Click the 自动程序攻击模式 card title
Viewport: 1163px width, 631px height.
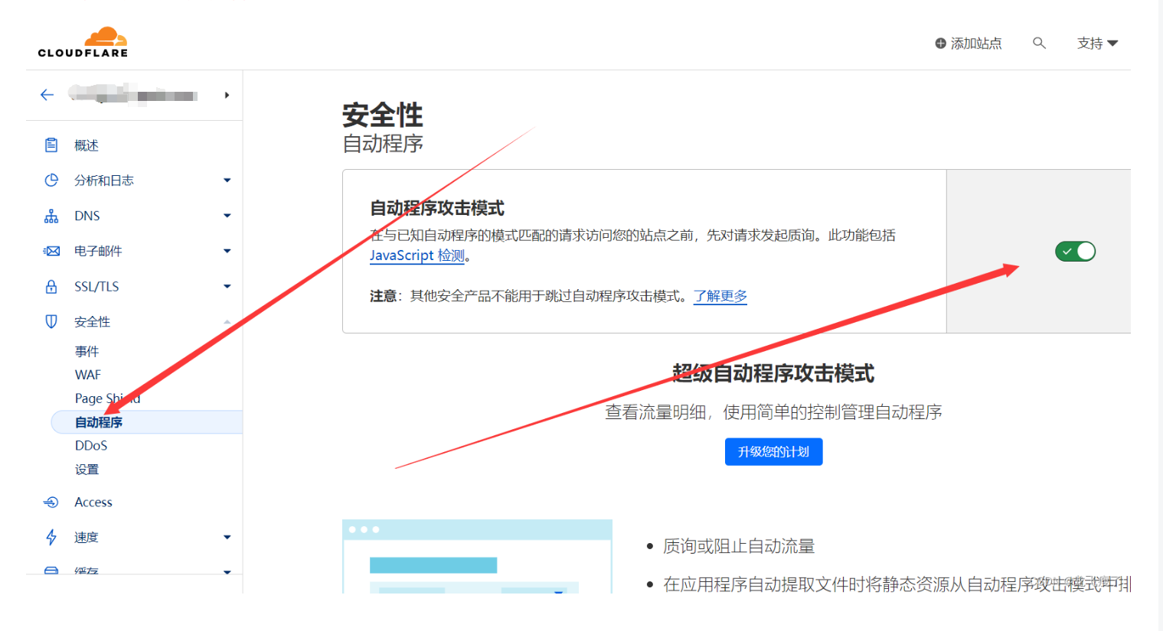click(x=437, y=208)
